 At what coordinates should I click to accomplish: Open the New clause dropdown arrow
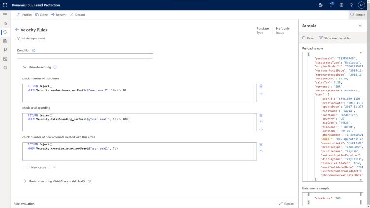point(54,167)
